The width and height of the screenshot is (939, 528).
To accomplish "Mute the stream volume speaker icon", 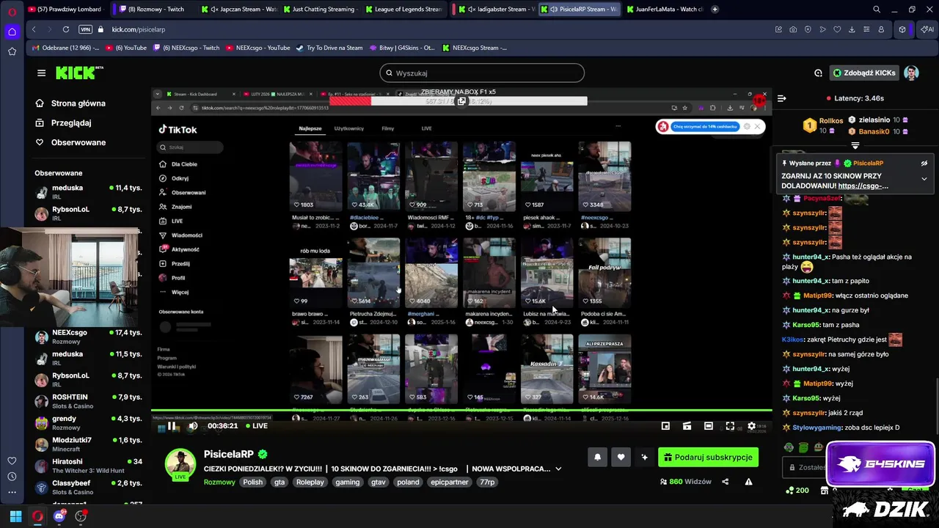I will (x=193, y=426).
